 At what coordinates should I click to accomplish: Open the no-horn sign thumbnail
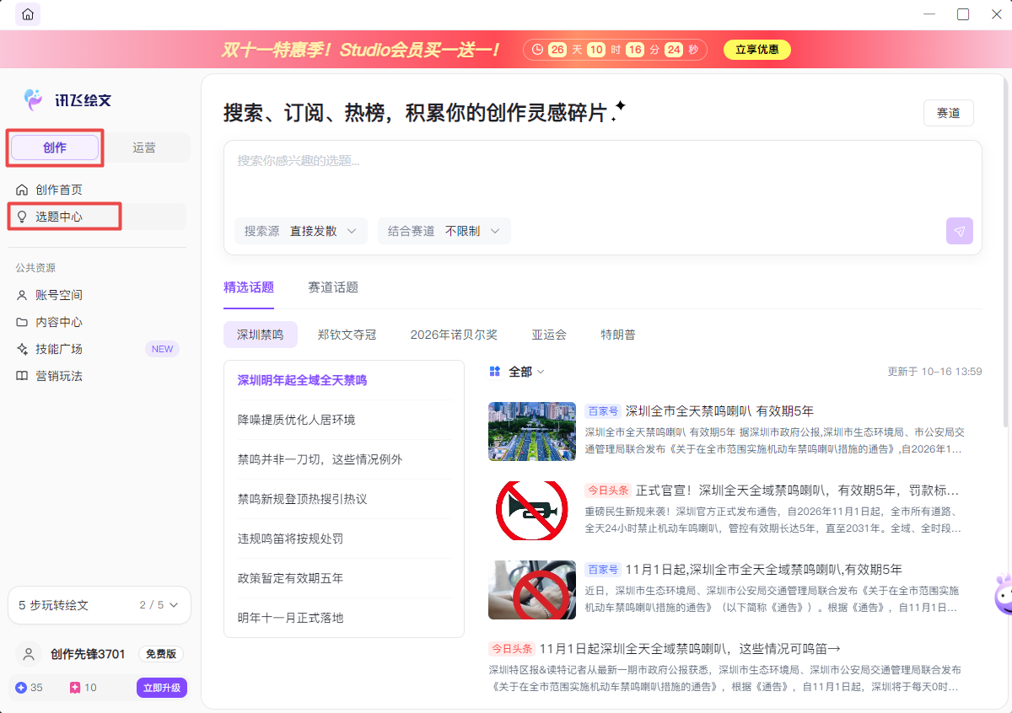[x=532, y=511]
